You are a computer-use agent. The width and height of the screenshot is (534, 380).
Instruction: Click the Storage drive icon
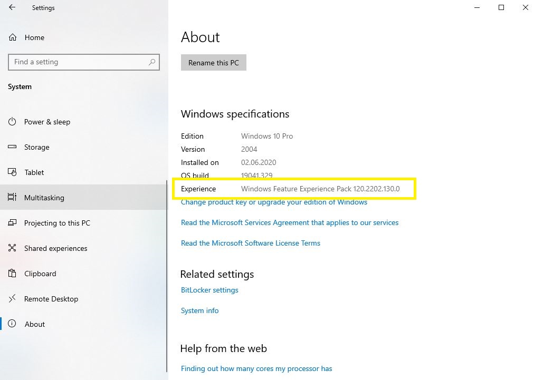12,147
